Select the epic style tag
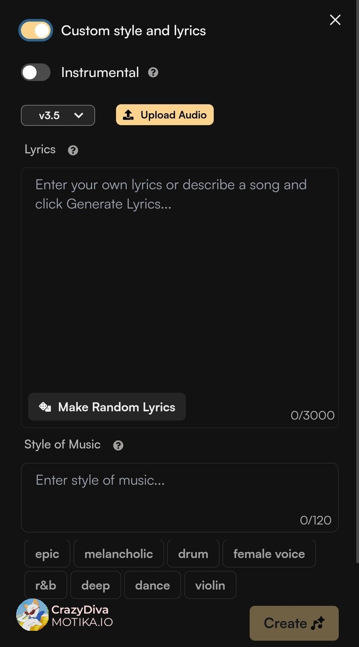Viewport: 359px width, 647px height. pyautogui.click(x=48, y=554)
